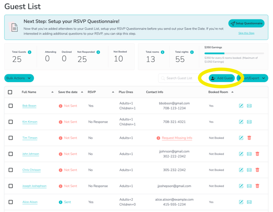Sort by Full Name column arrow
The image size is (273, 212).
53,92
